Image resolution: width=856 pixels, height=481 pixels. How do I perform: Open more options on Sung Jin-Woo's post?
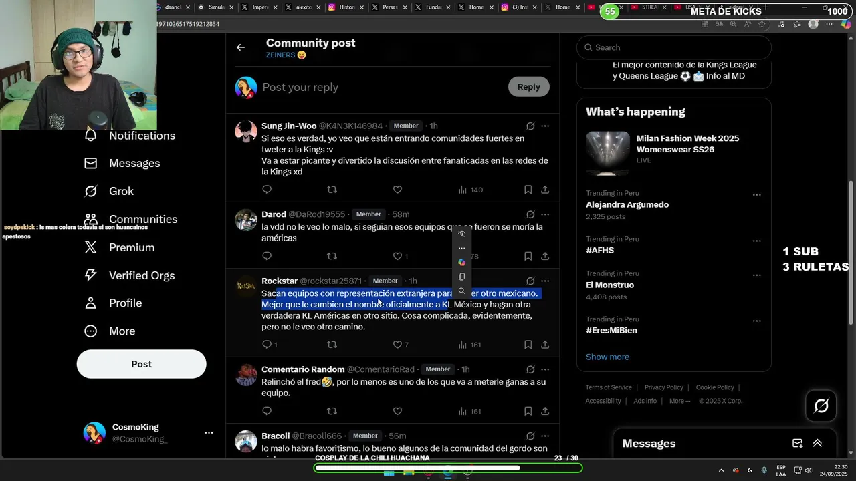545,126
